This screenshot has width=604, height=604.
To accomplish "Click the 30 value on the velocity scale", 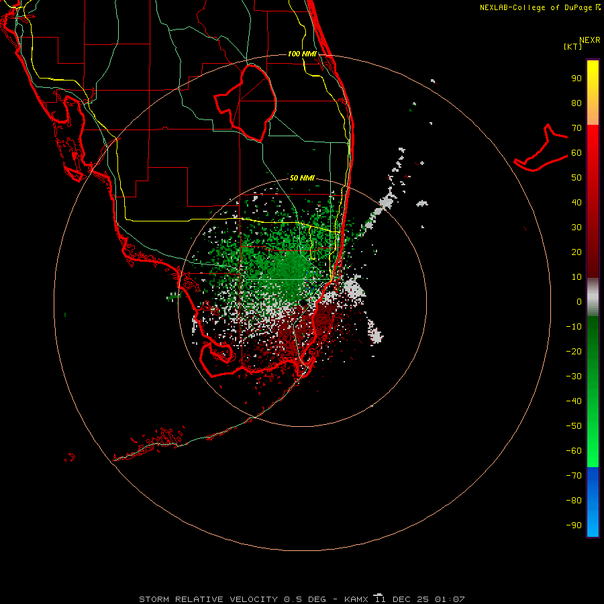I will [576, 228].
